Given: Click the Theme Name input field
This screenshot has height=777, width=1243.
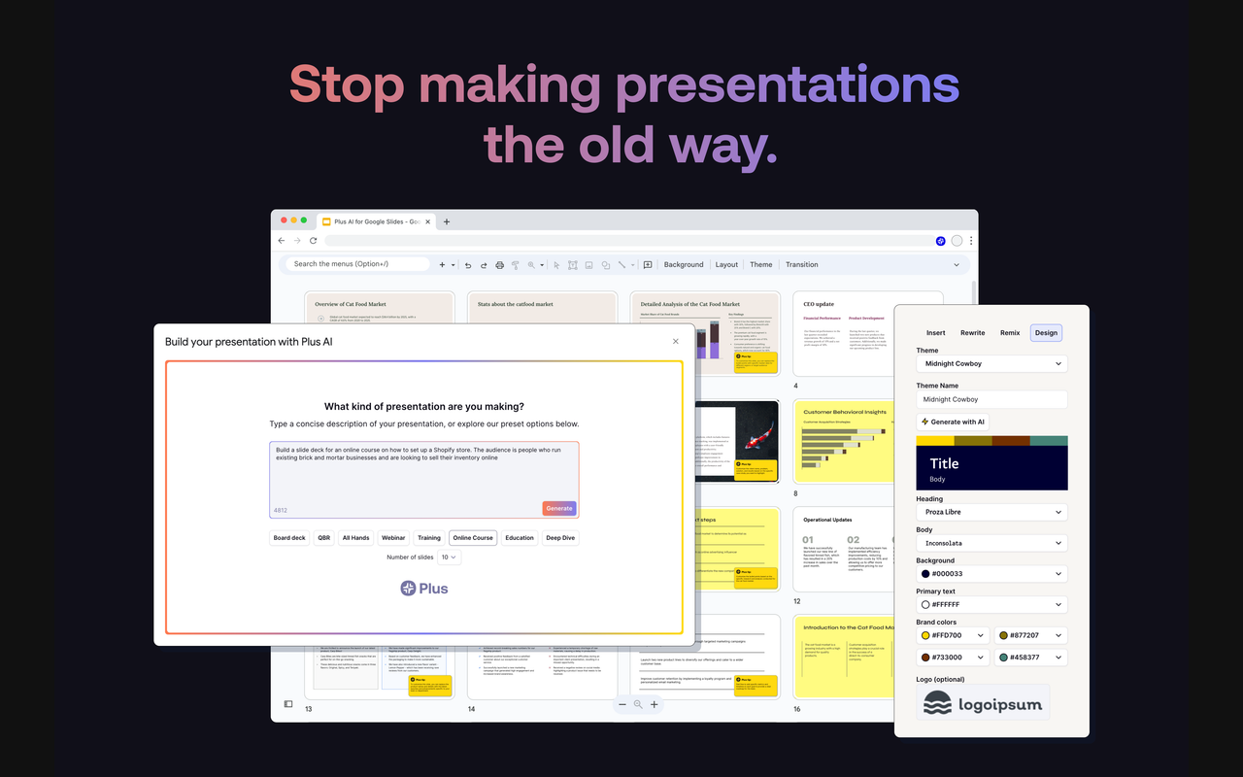Looking at the screenshot, I should click(991, 399).
